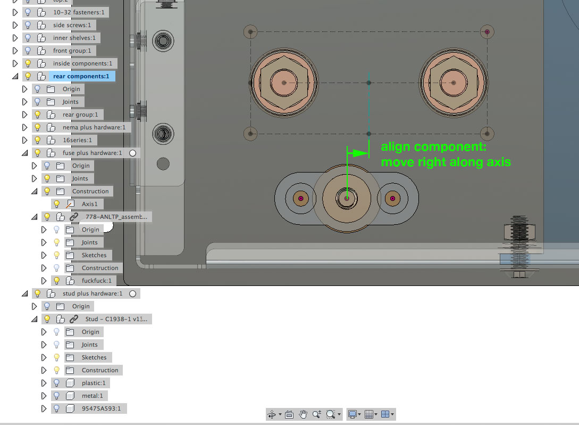
Task: Turn off the fuse plus hardware:1 bulb
Action: coord(37,152)
